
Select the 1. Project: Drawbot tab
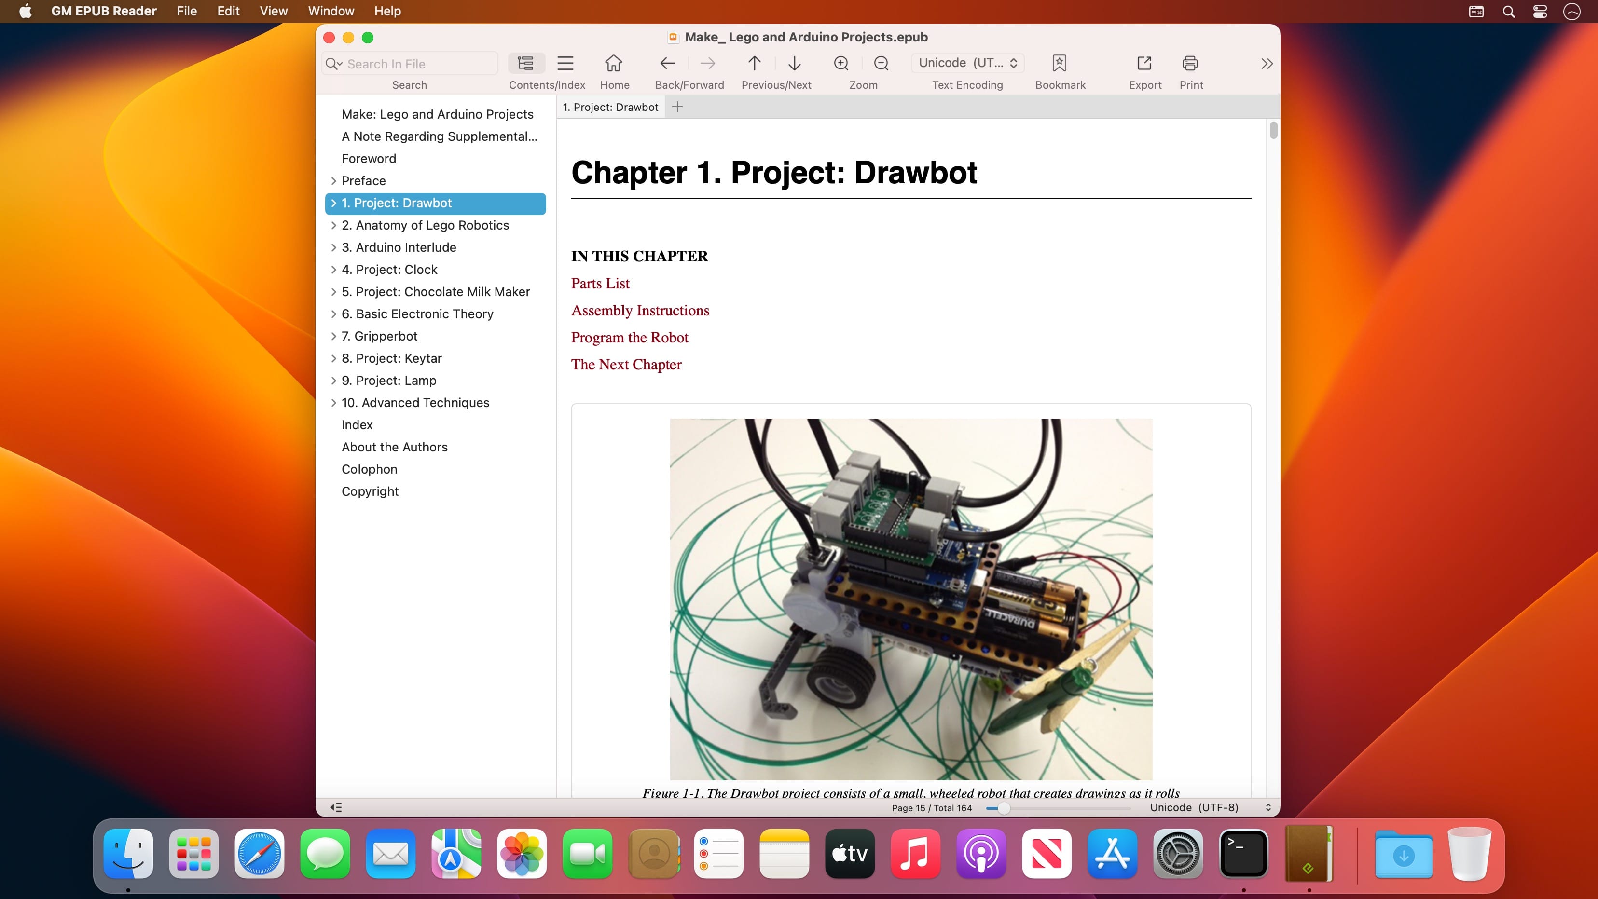[x=610, y=107]
